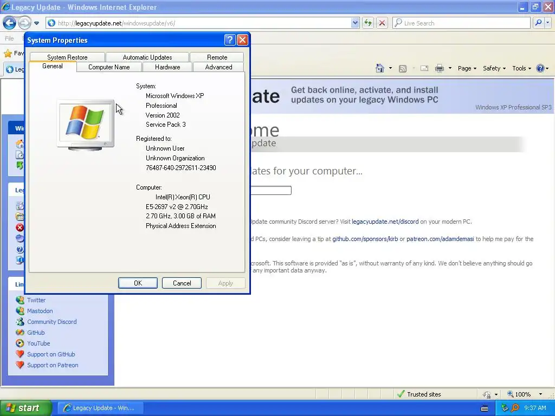
Task: Open the Safety menu
Action: click(494, 68)
